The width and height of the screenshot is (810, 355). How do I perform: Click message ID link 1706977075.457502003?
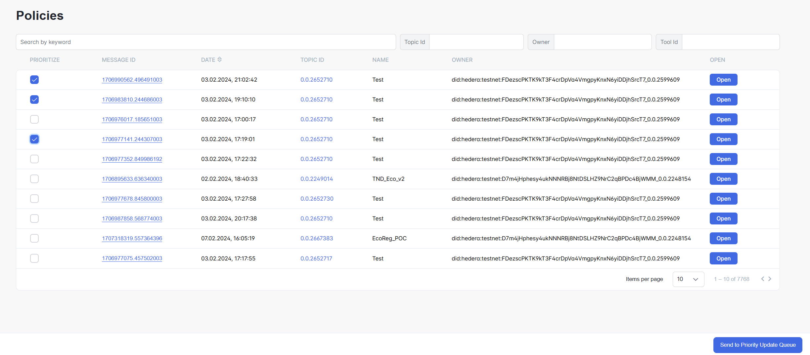132,258
